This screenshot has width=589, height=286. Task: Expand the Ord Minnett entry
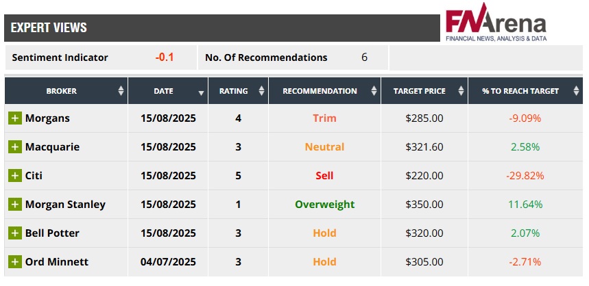15,262
